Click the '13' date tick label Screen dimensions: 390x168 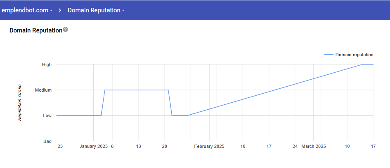pos(138,147)
